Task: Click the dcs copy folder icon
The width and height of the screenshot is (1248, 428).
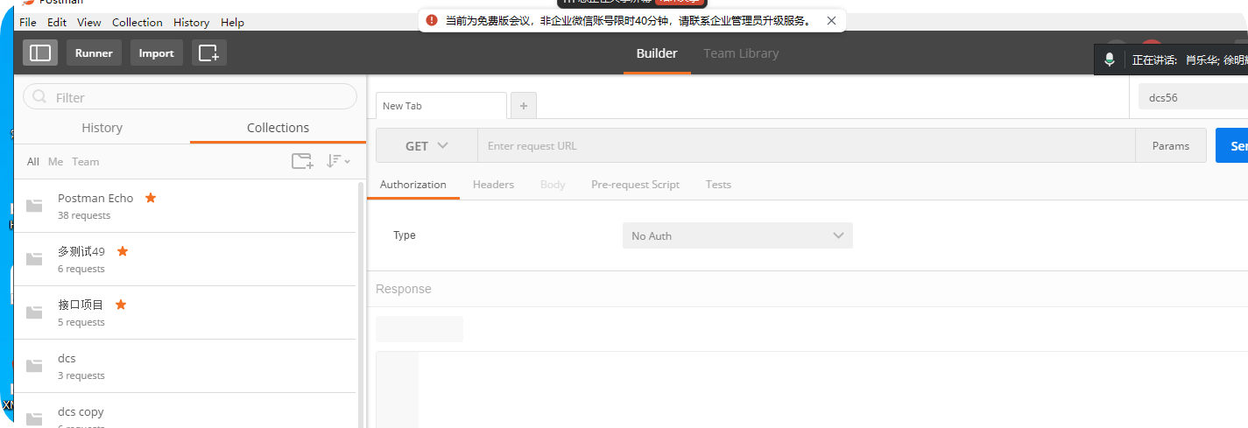Action: coord(34,420)
